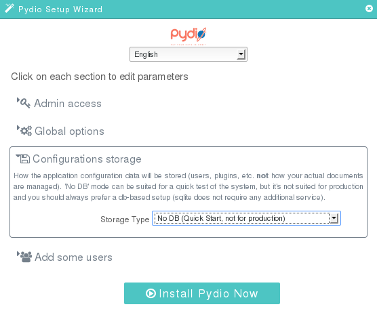377x313 pixels.
Task: Click the floppy disk Configurations storage icon
Action: pyautogui.click(x=24, y=159)
